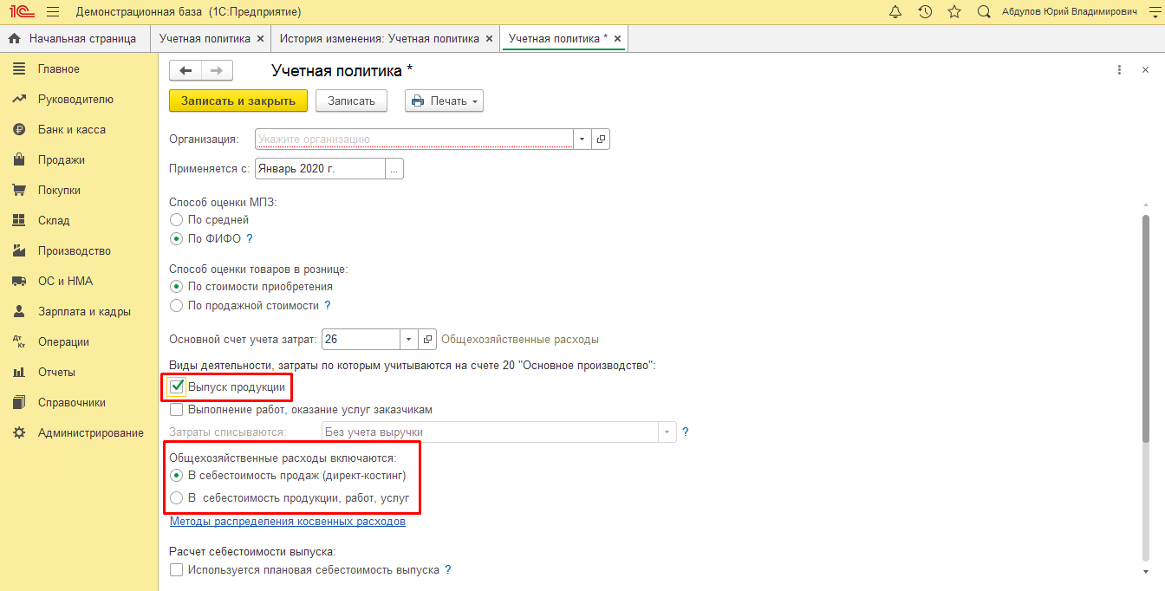Click the back arrow navigation button
The width and height of the screenshot is (1165, 591).
185,71
